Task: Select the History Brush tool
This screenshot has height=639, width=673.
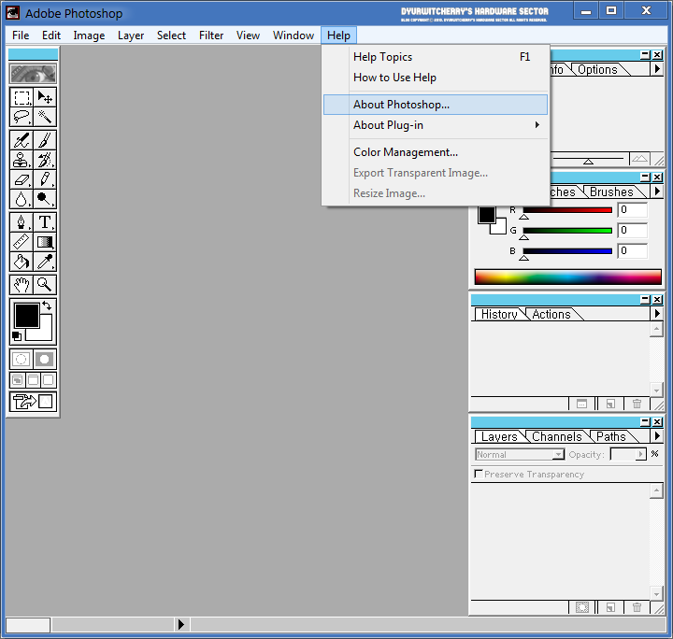Action: [45, 160]
